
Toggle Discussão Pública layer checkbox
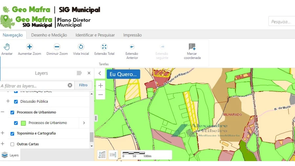click(16, 102)
